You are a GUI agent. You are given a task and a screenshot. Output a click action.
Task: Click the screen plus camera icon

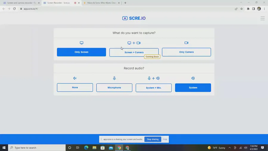coord(134,43)
